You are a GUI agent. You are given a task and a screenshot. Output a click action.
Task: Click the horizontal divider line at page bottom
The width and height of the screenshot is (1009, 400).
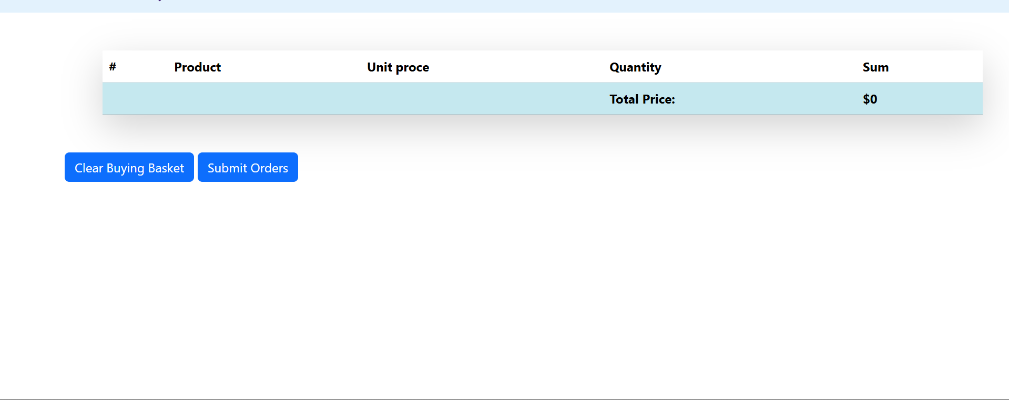pyautogui.click(x=505, y=399)
